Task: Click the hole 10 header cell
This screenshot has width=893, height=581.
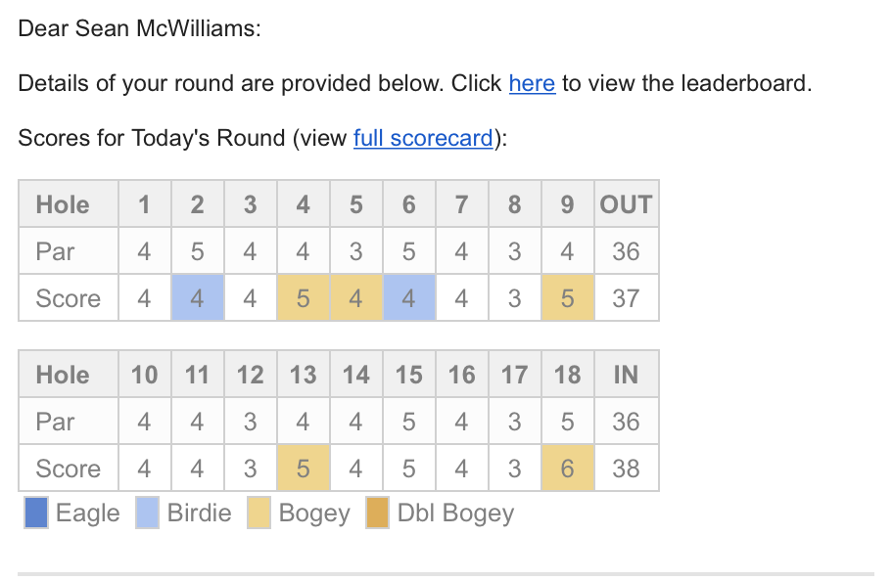Action: pos(145,375)
